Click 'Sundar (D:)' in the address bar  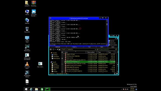point(70,50)
